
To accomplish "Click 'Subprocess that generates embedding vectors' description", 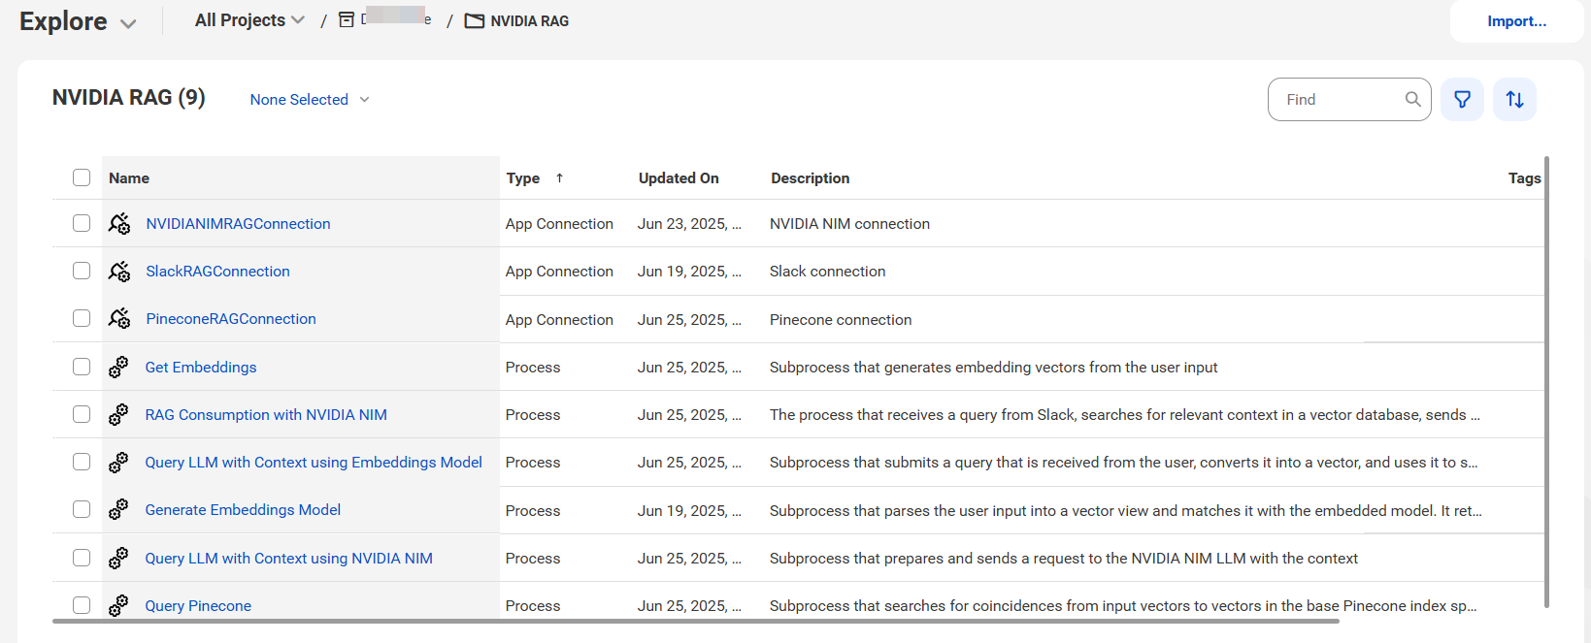I will click(x=993, y=368).
